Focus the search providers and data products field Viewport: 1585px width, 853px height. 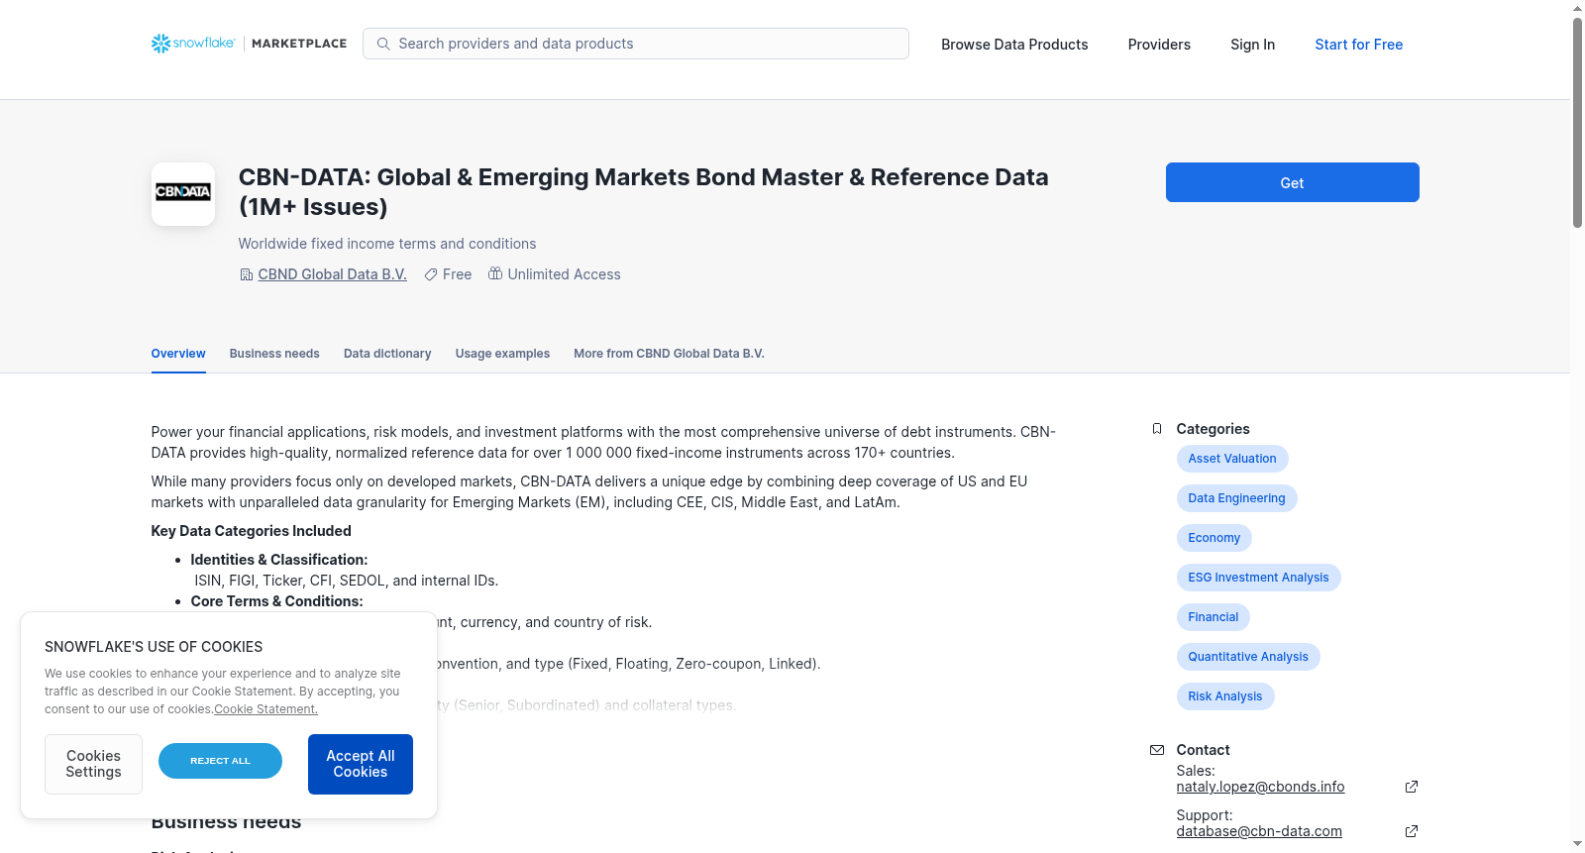636,44
